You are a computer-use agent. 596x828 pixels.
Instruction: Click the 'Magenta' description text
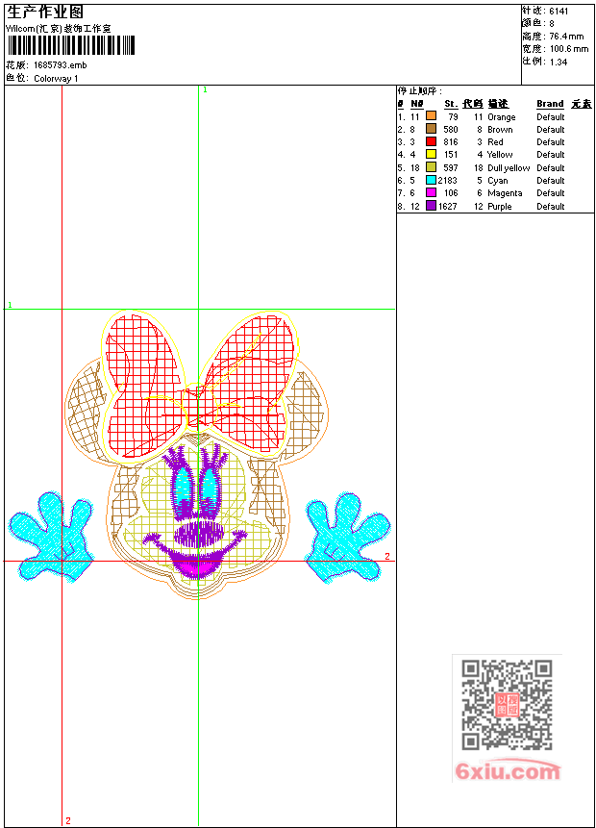point(505,193)
